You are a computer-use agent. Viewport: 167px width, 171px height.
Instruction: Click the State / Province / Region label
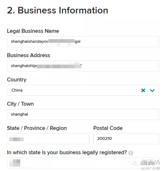[x=37, y=128]
